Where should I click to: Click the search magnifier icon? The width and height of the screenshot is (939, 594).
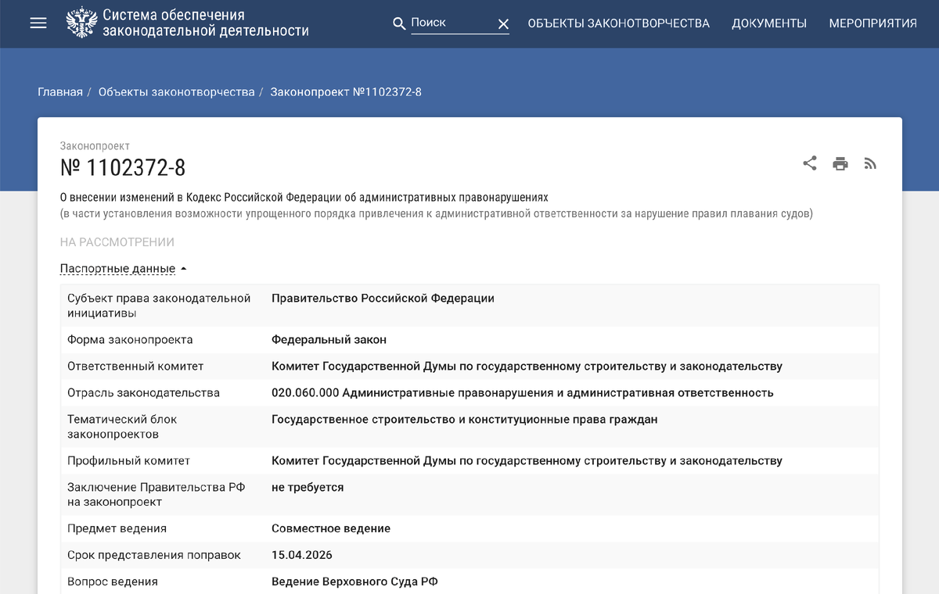[399, 24]
